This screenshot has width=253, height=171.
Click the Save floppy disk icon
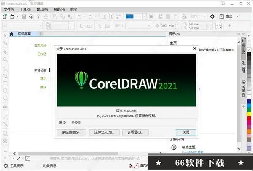pyautogui.click(x=24, y=16)
